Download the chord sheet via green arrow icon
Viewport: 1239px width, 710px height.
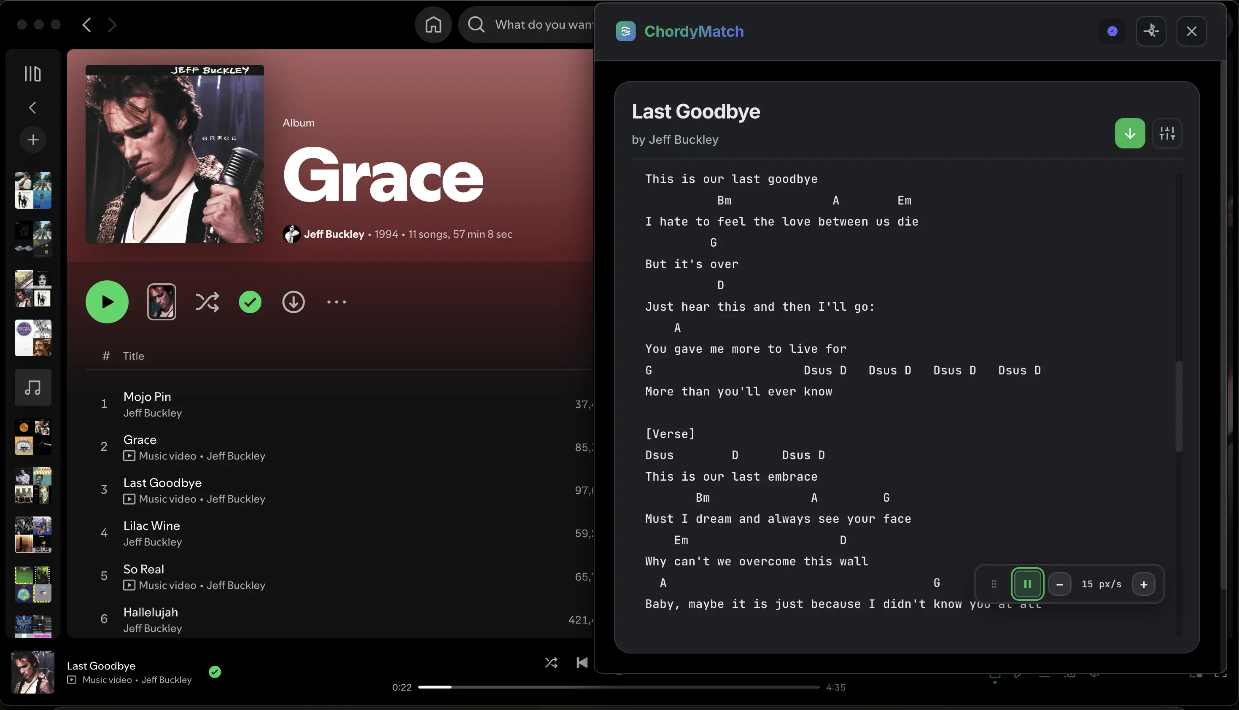1130,133
